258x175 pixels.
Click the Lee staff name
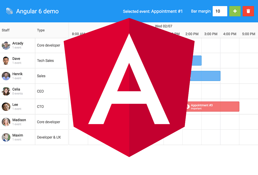(15, 104)
